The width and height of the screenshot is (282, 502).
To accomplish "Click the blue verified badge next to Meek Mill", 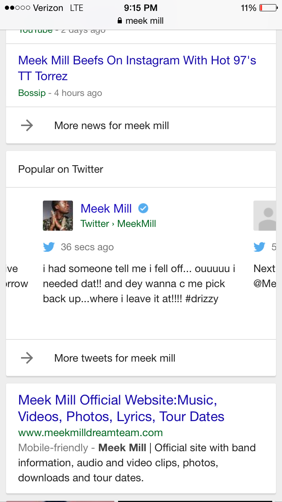I will pos(143,208).
